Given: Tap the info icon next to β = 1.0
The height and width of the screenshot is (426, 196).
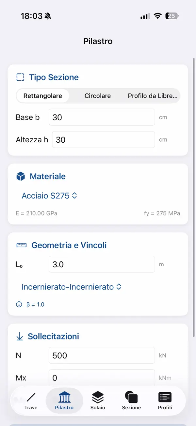Looking at the screenshot, I should [x=19, y=304].
